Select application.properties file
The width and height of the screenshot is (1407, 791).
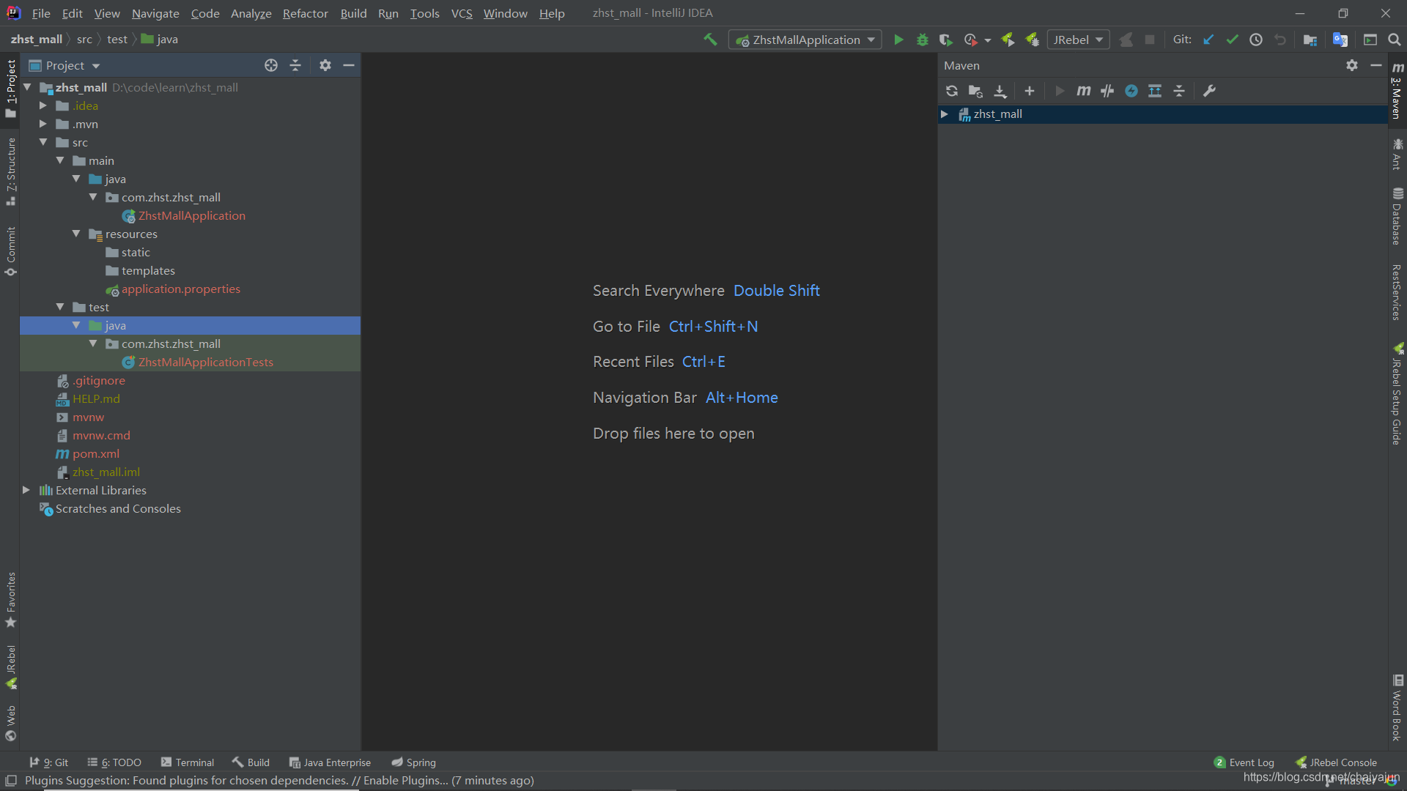(x=180, y=289)
